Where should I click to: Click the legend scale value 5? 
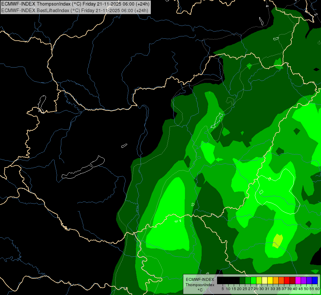[223, 289]
